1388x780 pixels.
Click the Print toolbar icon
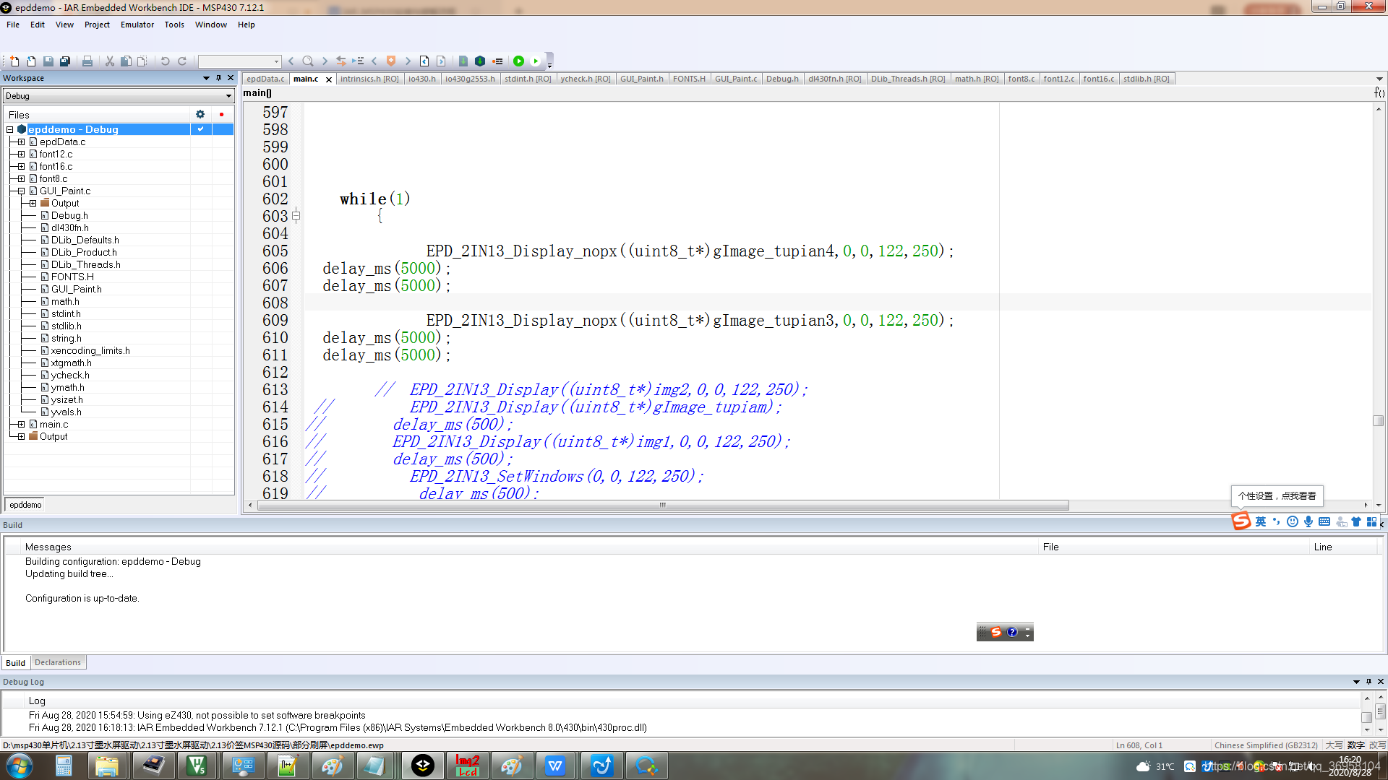[87, 61]
